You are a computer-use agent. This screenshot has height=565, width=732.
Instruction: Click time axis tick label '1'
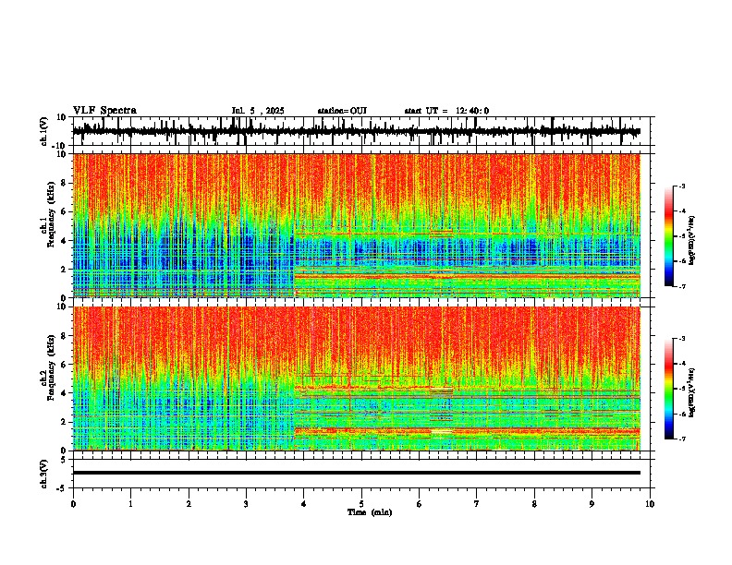pos(130,504)
